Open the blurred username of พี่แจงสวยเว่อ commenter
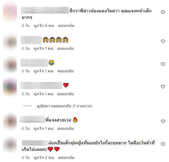This screenshot has width=169, height=162. point(33,119)
